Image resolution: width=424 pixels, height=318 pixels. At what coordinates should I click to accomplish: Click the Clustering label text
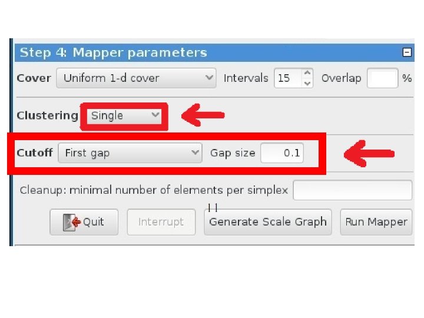[47, 115]
